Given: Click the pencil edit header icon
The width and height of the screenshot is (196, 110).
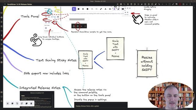Looking at the screenshot, I should pyautogui.click(x=142, y=4).
